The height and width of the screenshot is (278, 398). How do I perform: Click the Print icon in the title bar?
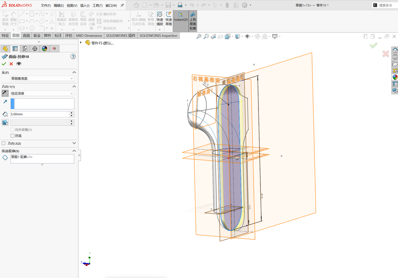pos(180,5)
